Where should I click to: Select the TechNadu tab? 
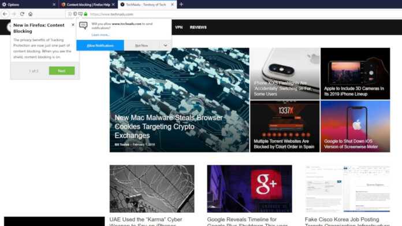click(x=147, y=5)
